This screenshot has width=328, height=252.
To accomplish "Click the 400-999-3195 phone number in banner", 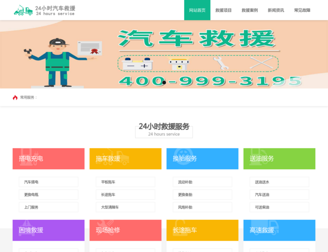I will 210,81.
